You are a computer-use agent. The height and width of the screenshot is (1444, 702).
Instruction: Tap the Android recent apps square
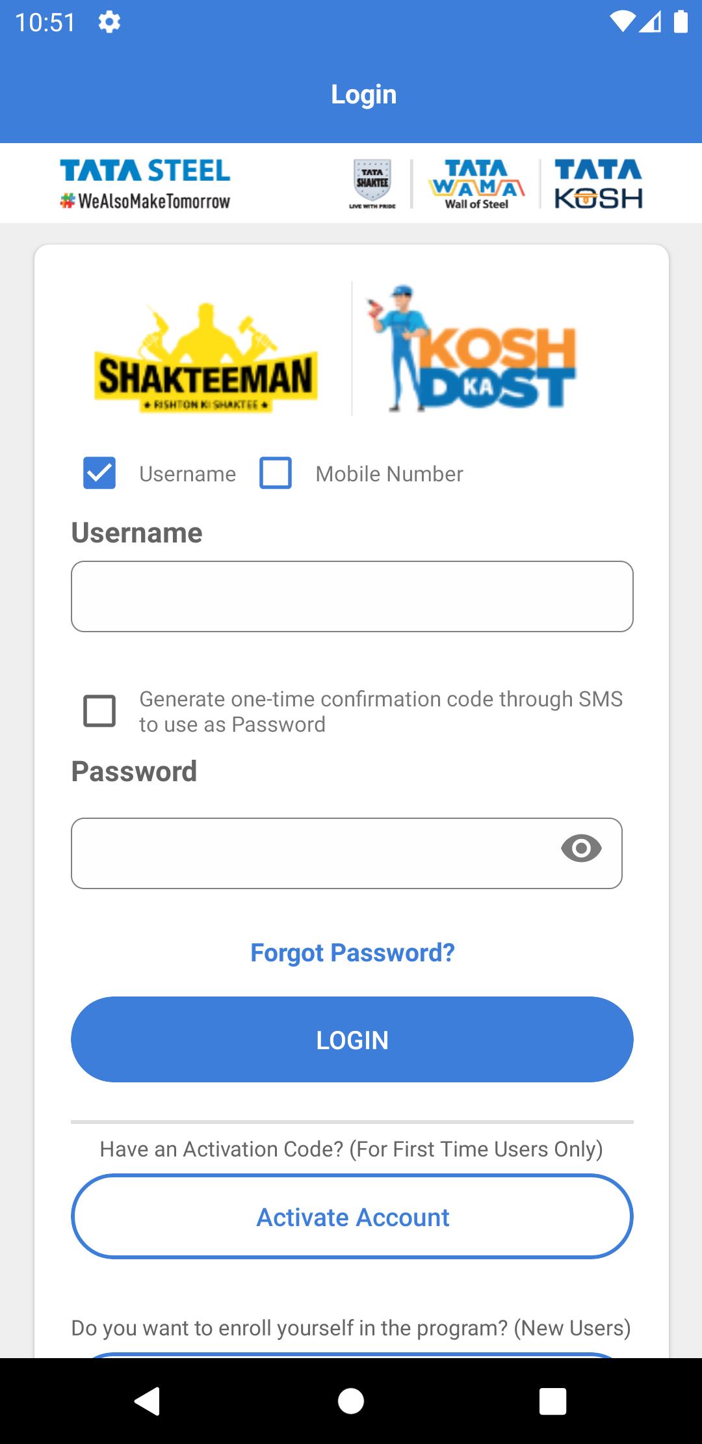pos(553,1401)
